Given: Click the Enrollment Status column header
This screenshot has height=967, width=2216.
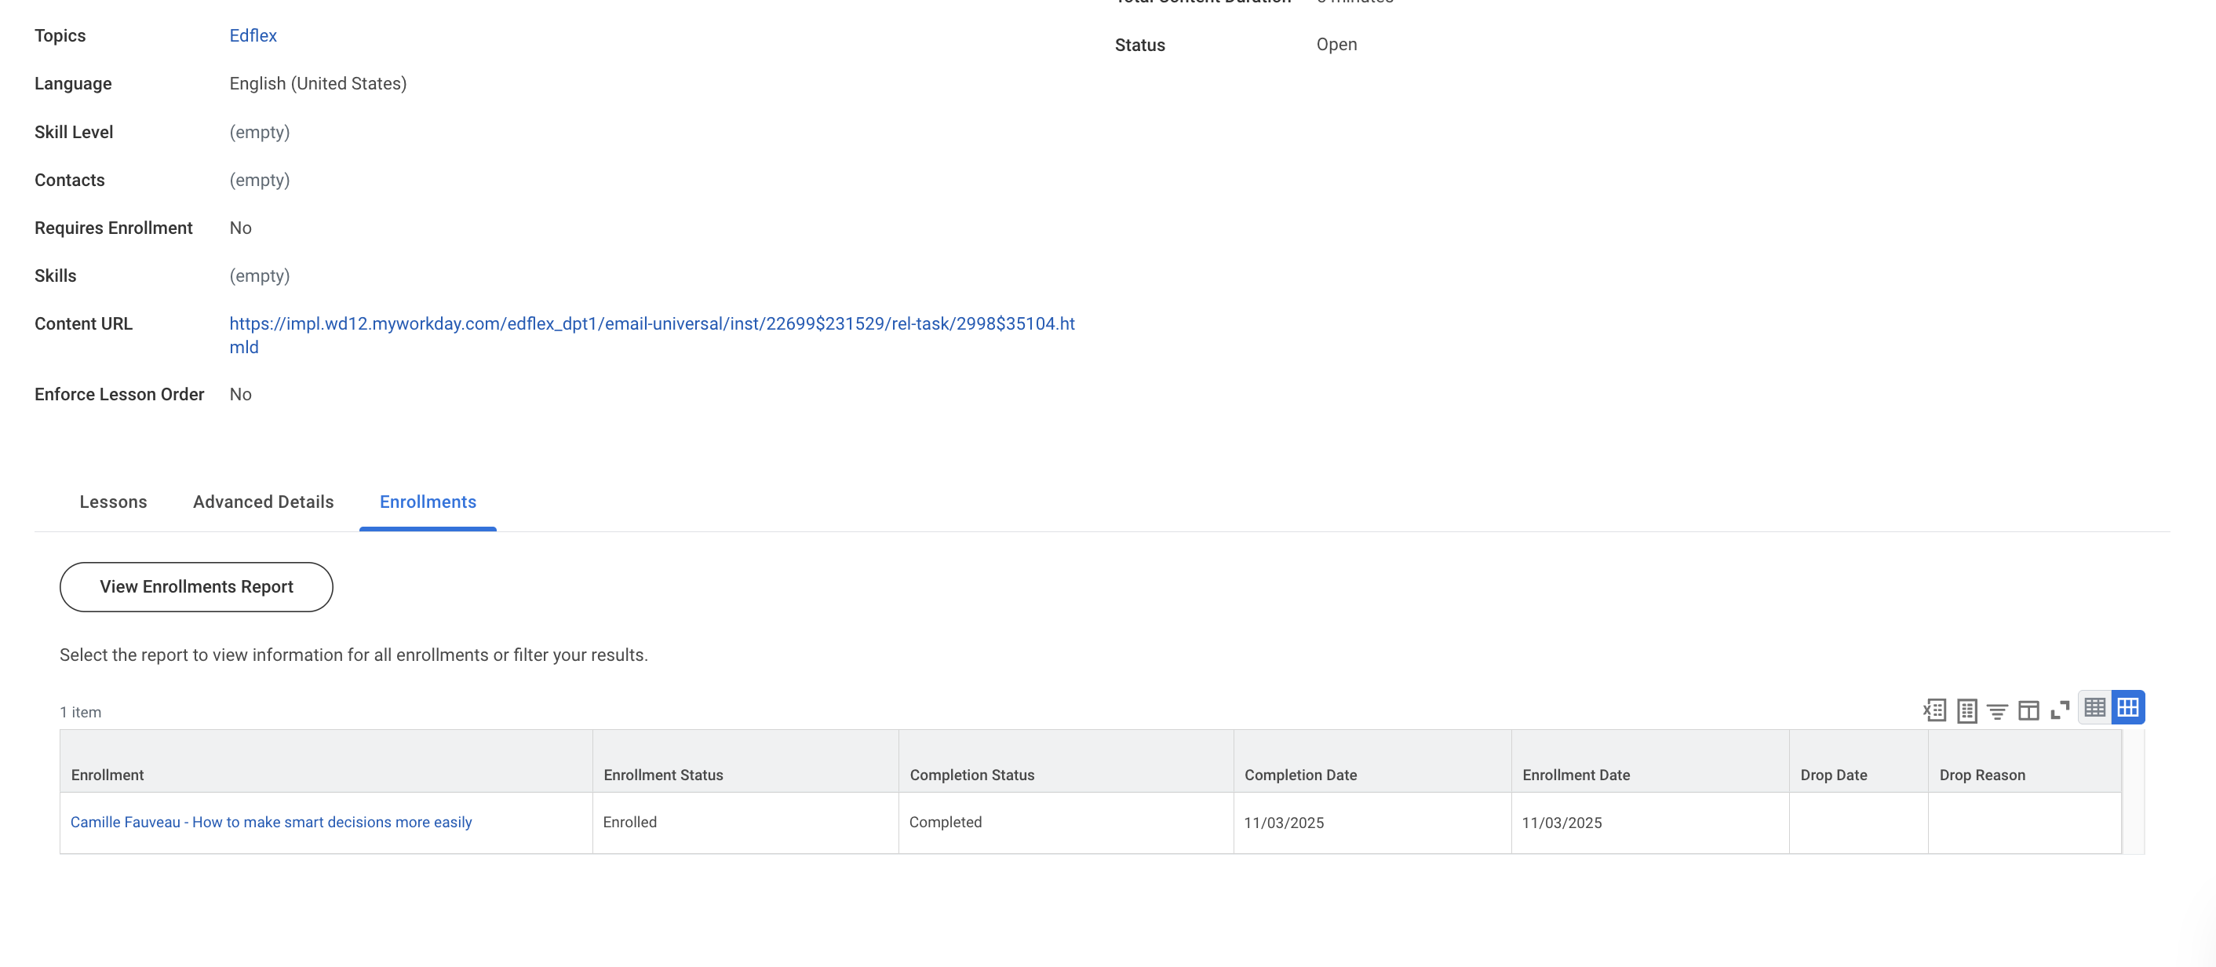Looking at the screenshot, I should [745, 761].
